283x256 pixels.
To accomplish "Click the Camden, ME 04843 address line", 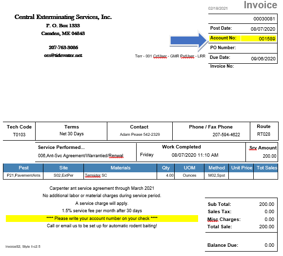I will pos(63,34).
